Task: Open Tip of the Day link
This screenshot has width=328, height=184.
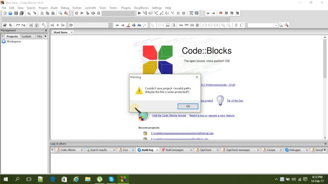Action: [x=235, y=101]
